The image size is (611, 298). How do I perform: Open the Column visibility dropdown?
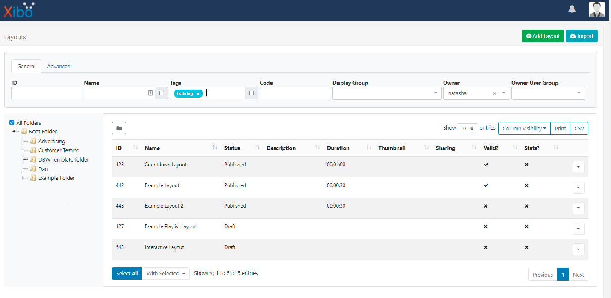pyautogui.click(x=524, y=128)
